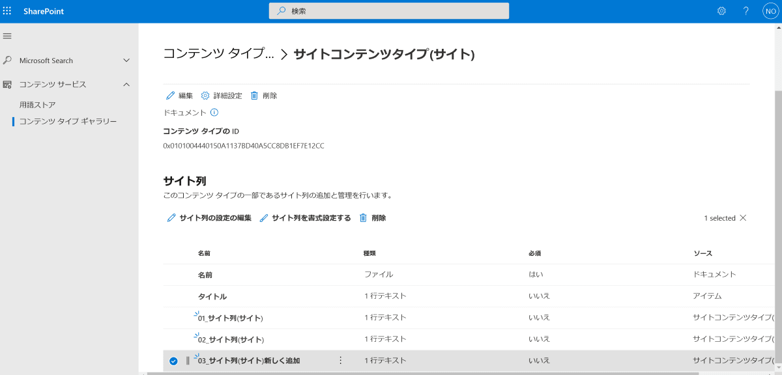Click the 1 selected label

[x=719, y=218]
